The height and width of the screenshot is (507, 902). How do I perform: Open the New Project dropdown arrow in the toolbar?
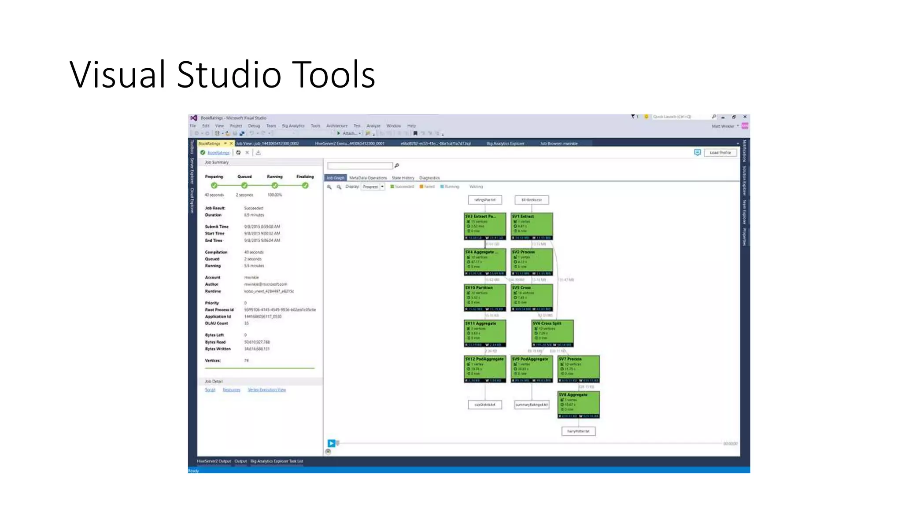[222, 133]
